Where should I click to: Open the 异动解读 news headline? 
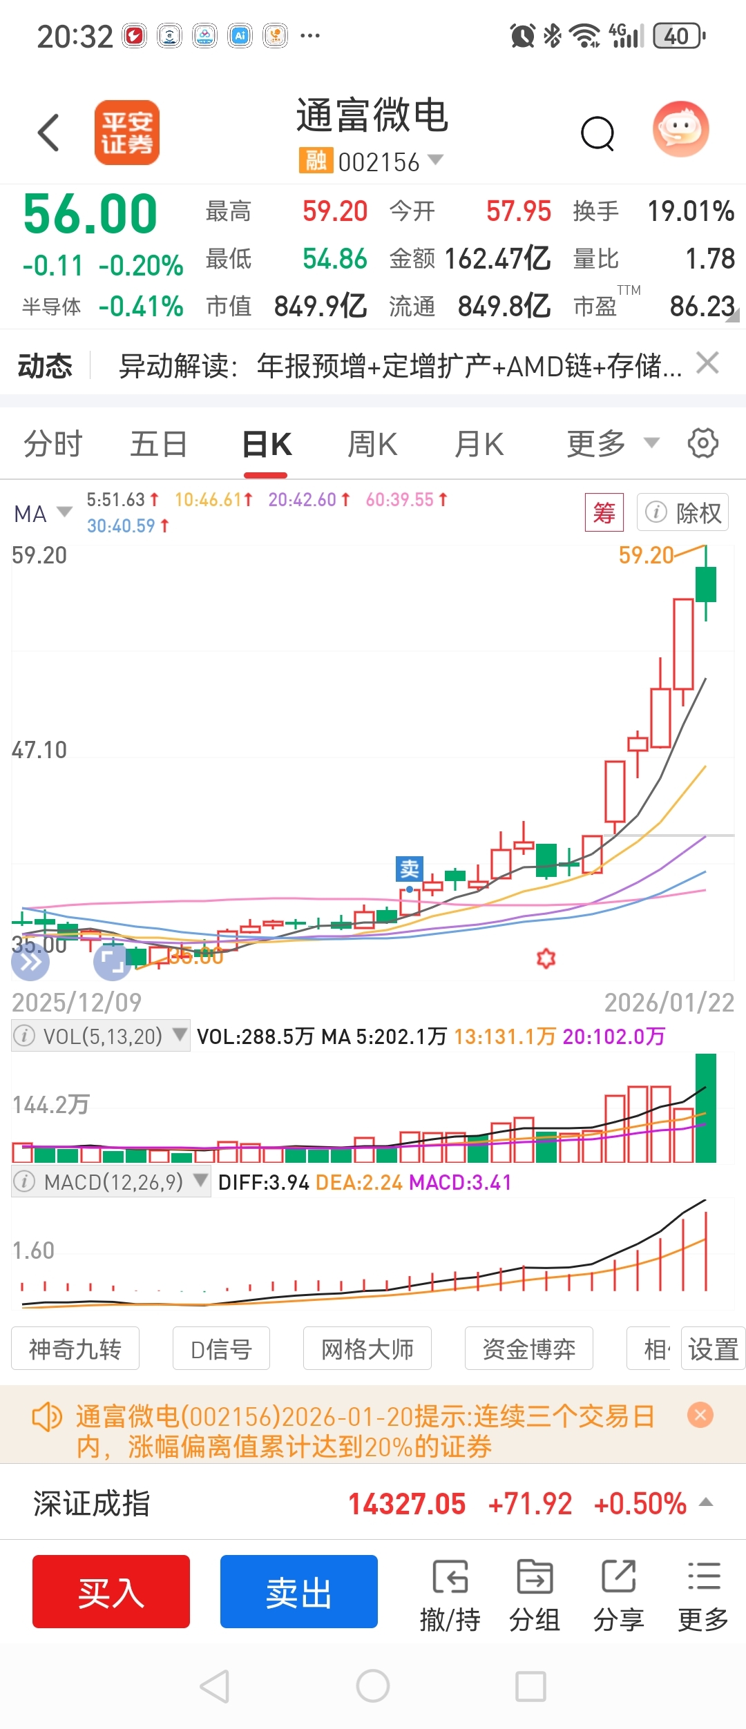coord(401,366)
